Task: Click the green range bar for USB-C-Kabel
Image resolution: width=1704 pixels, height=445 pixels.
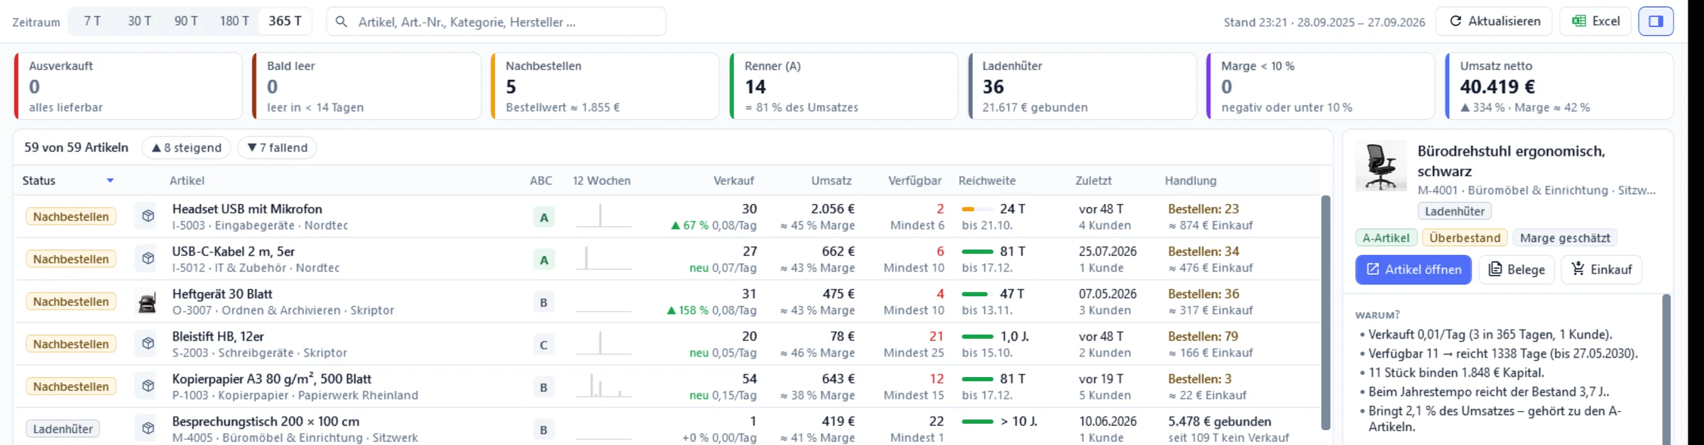Action: pyautogui.click(x=977, y=252)
